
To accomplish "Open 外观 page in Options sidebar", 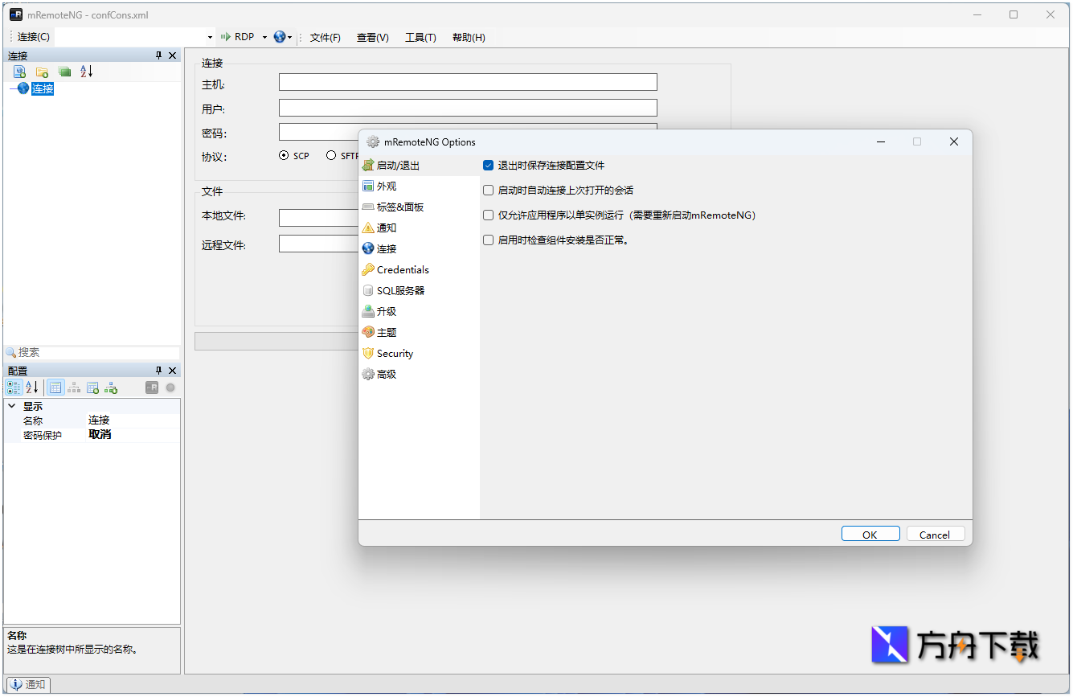I will [419, 187].
